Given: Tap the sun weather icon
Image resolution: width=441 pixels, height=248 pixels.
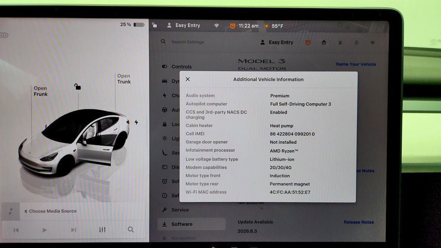Looking at the screenshot, I should [x=266, y=26].
